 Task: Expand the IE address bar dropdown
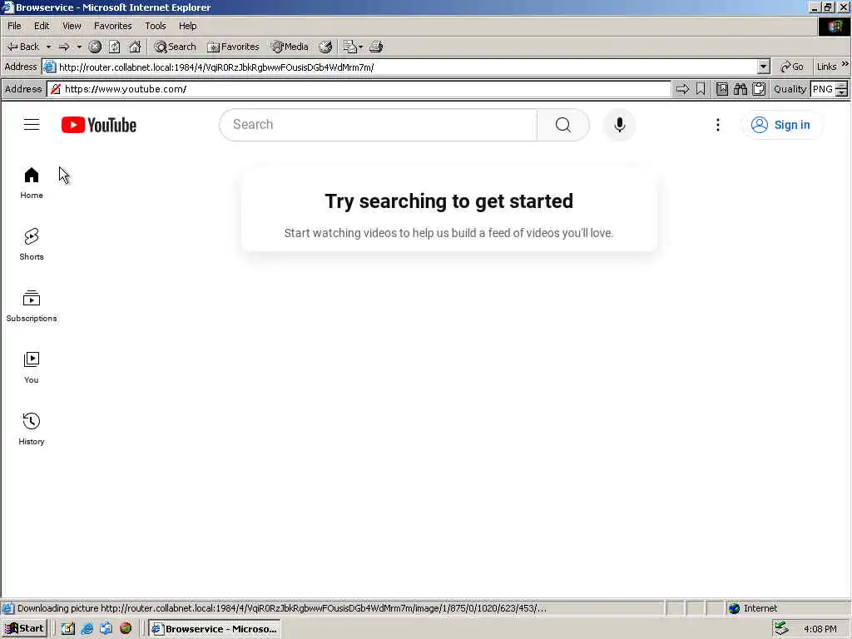tap(764, 67)
